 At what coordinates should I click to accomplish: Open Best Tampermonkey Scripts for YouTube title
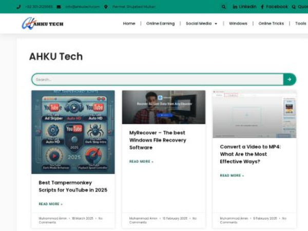(73, 186)
